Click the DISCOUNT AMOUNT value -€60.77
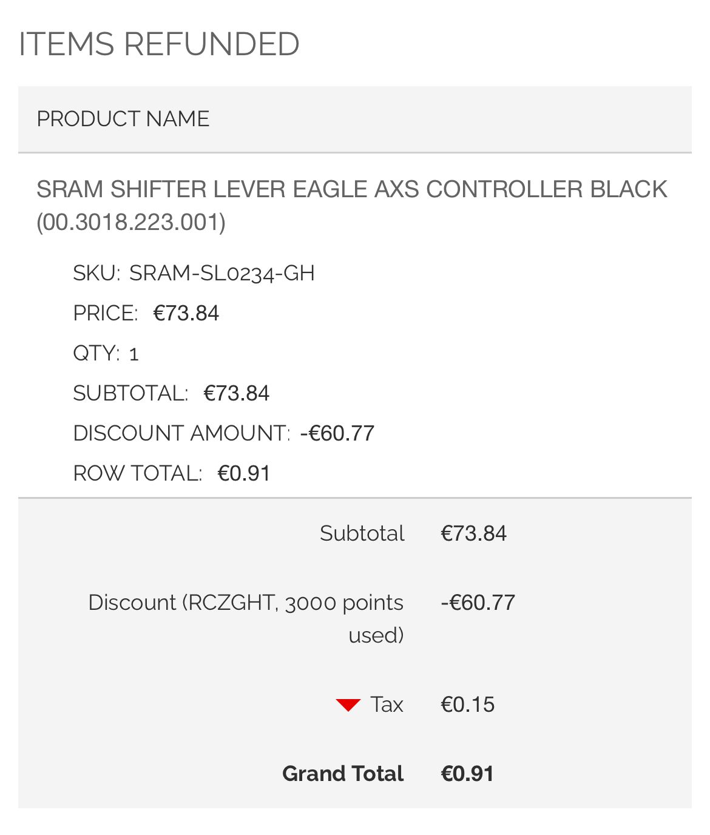This screenshot has width=710, height=835. pos(337,433)
